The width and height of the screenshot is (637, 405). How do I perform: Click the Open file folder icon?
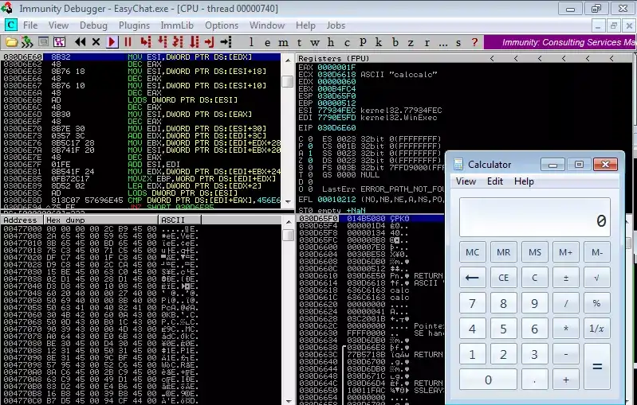[x=11, y=41]
